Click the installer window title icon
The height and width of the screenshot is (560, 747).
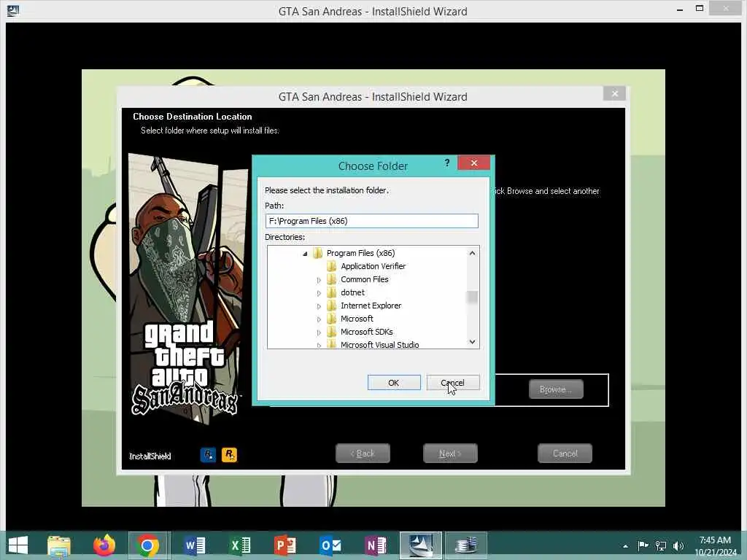coord(13,10)
